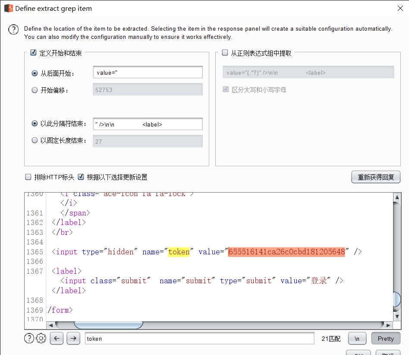
Task: Click the 重新获得回复 button
Action: (x=376, y=177)
